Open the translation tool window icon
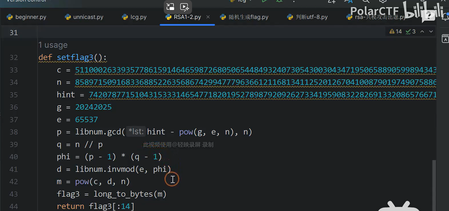449x211 pixels. [445, 39]
